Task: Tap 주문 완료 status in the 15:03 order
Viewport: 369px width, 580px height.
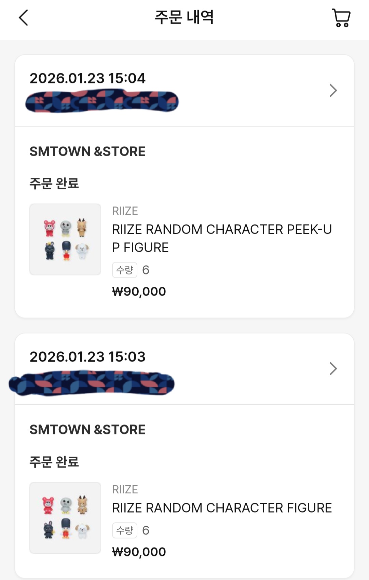Action: 54,462
